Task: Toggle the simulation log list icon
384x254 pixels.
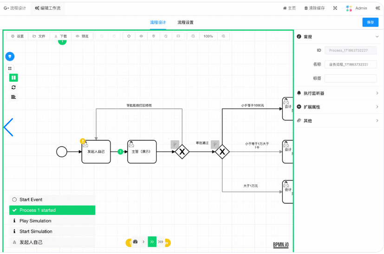Action: click(x=13, y=97)
